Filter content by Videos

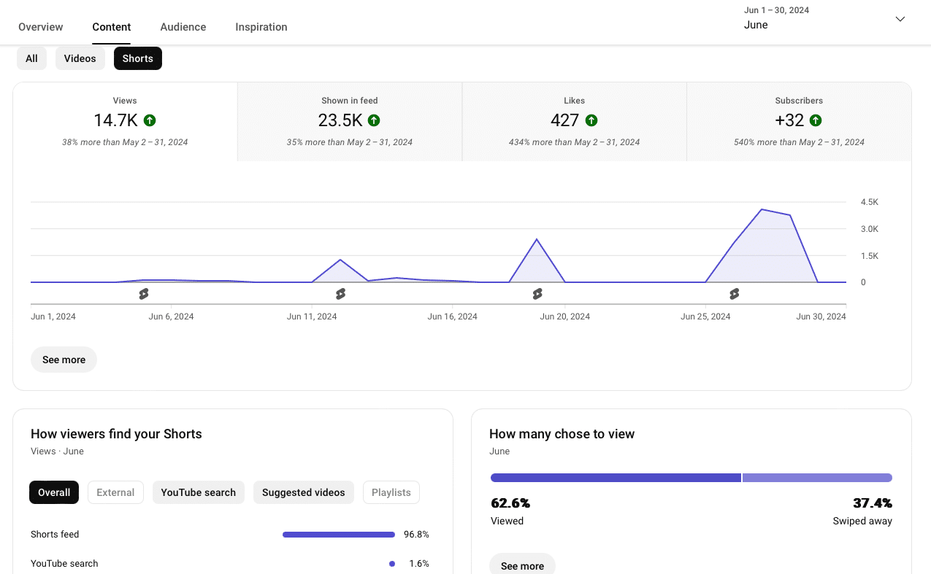pos(80,58)
